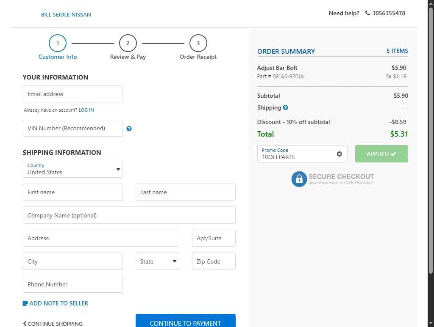
Task: Go to step 3 Order Receipt circle
Action: 198,43
